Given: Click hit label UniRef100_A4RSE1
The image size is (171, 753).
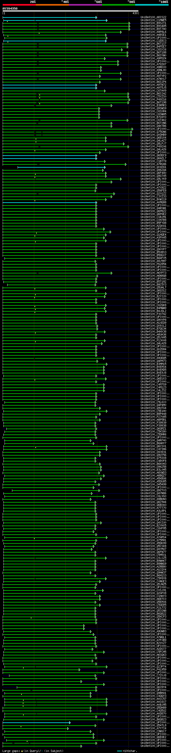Looking at the screenshot, I should coord(153,35).
